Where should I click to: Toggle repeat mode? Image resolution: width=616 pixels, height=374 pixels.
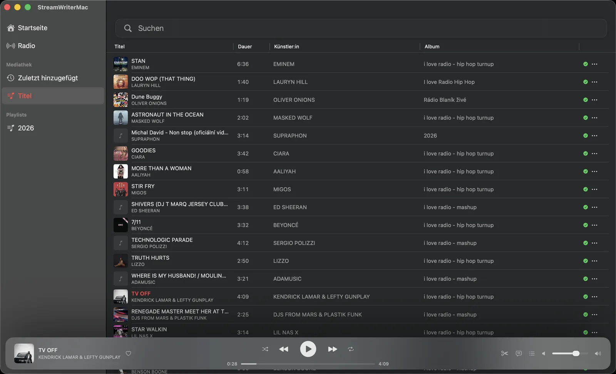pyautogui.click(x=351, y=349)
